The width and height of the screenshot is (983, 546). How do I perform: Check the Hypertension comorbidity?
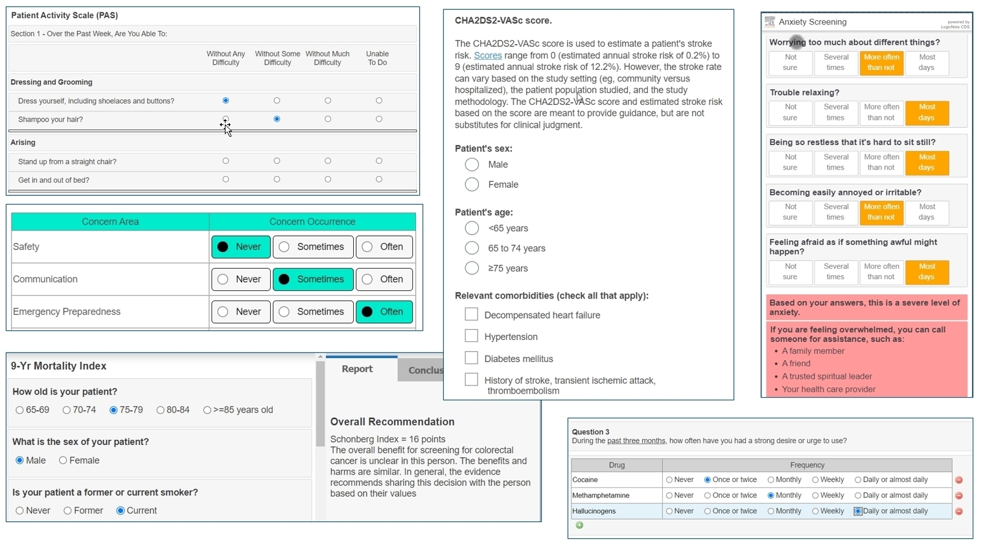(x=471, y=336)
